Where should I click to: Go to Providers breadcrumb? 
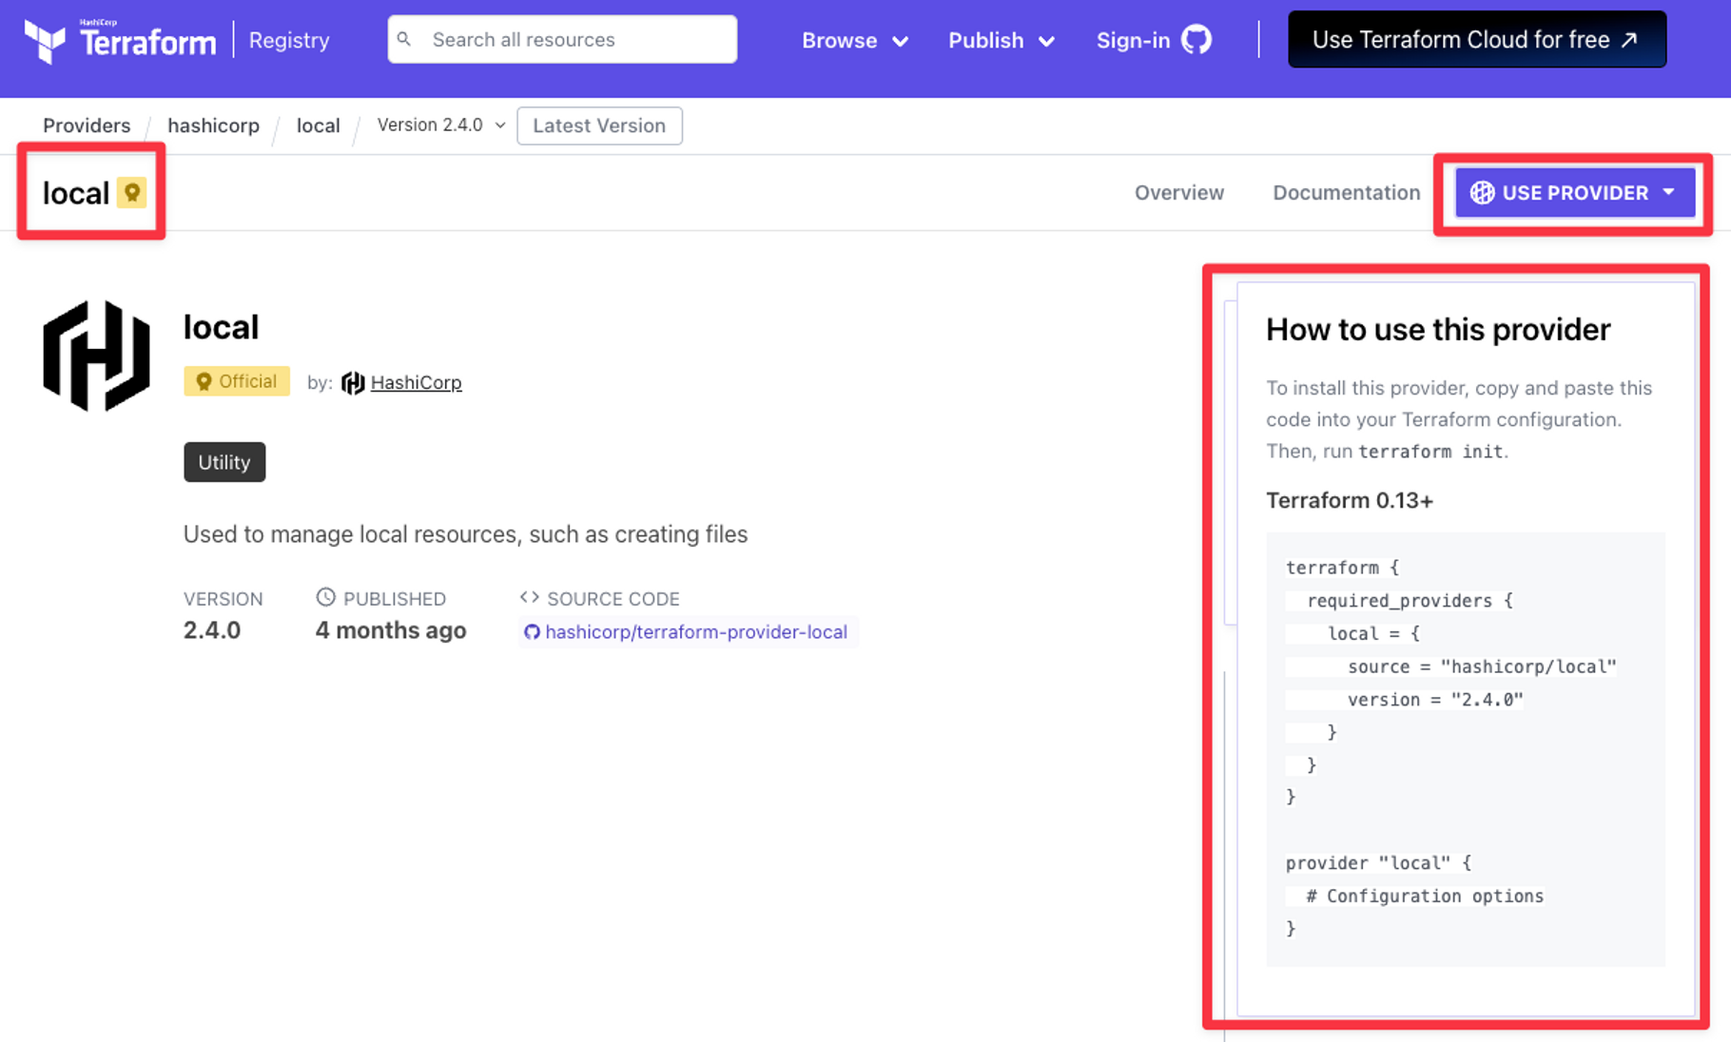(87, 125)
